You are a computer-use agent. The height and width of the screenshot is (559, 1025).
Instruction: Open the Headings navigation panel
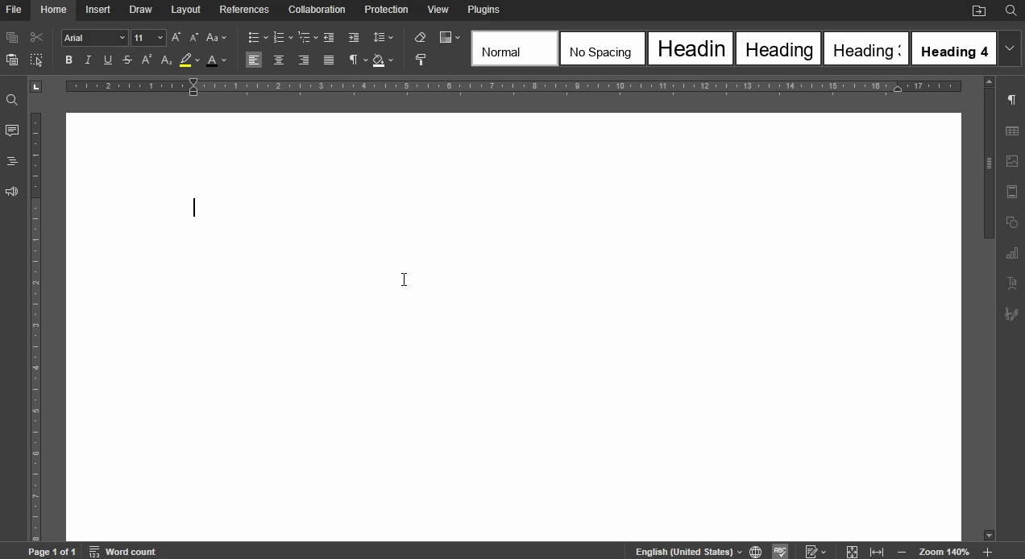(x=12, y=161)
